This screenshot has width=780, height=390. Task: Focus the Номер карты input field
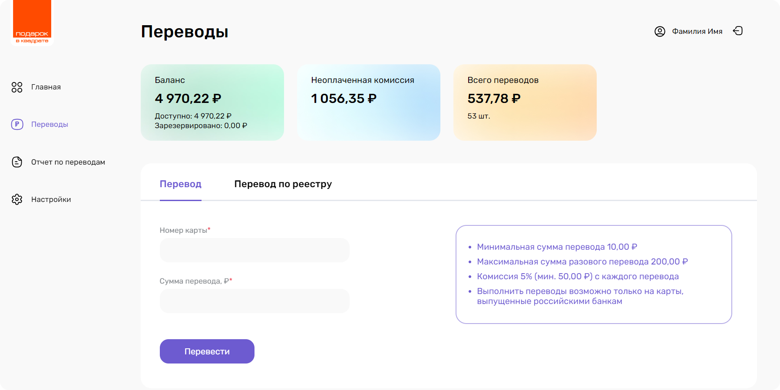pyautogui.click(x=254, y=250)
